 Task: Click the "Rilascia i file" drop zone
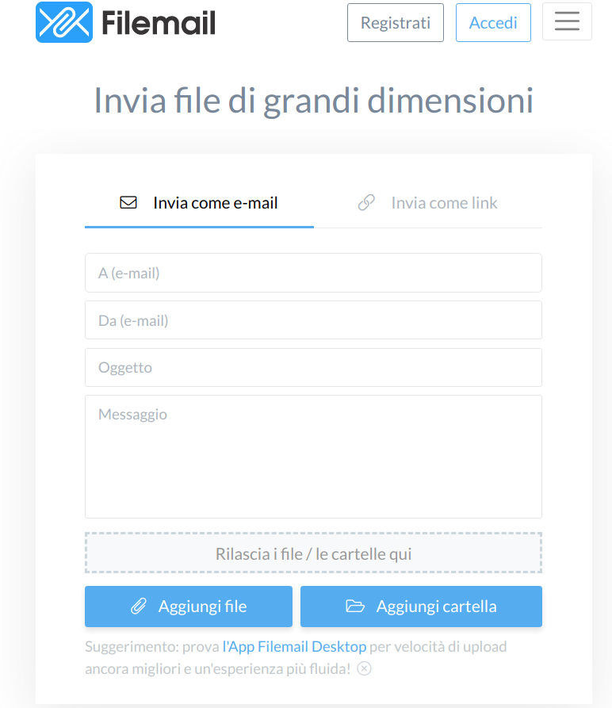click(x=313, y=553)
